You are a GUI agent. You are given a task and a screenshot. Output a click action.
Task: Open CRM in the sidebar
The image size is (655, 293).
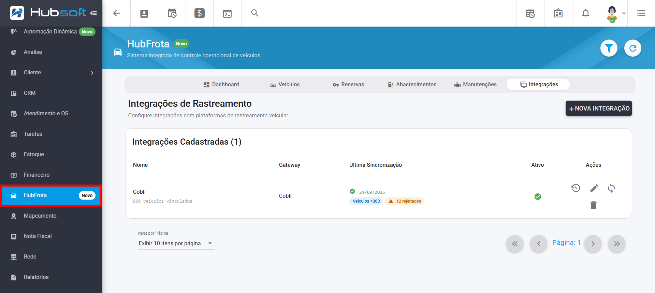pyautogui.click(x=51, y=93)
